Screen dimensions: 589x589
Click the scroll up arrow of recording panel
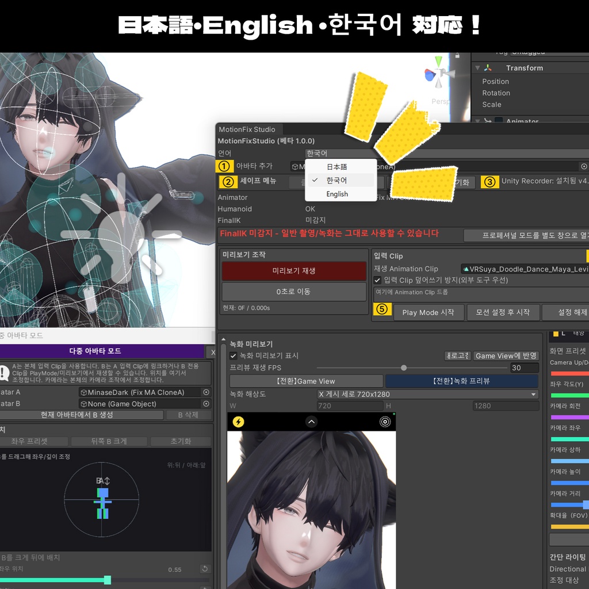tap(224, 339)
